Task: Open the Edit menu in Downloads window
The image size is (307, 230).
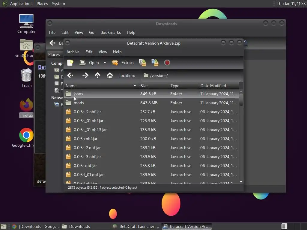Action: 65,32
